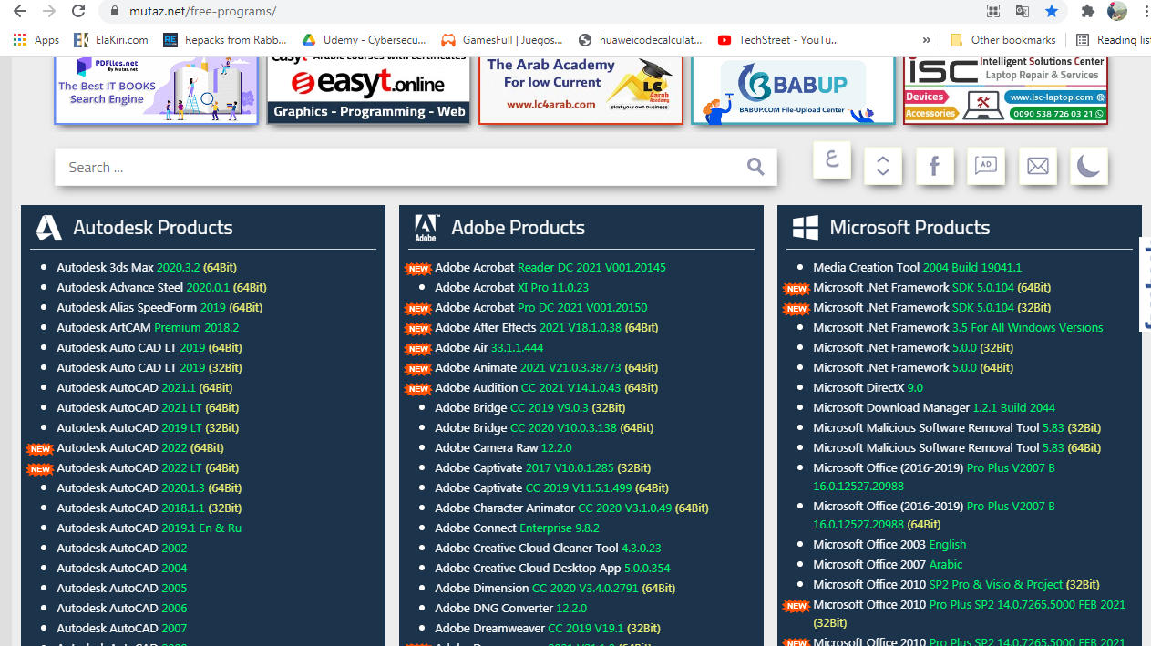Switch to Arabic language button
1151x646 pixels.
(x=832, y=159)
